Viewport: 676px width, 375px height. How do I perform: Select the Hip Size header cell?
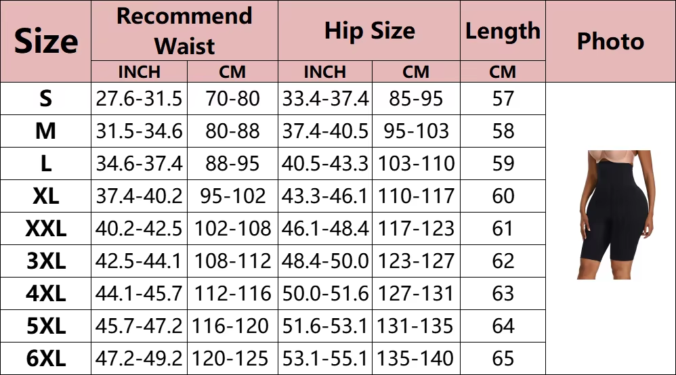click(x=369, y=31)
